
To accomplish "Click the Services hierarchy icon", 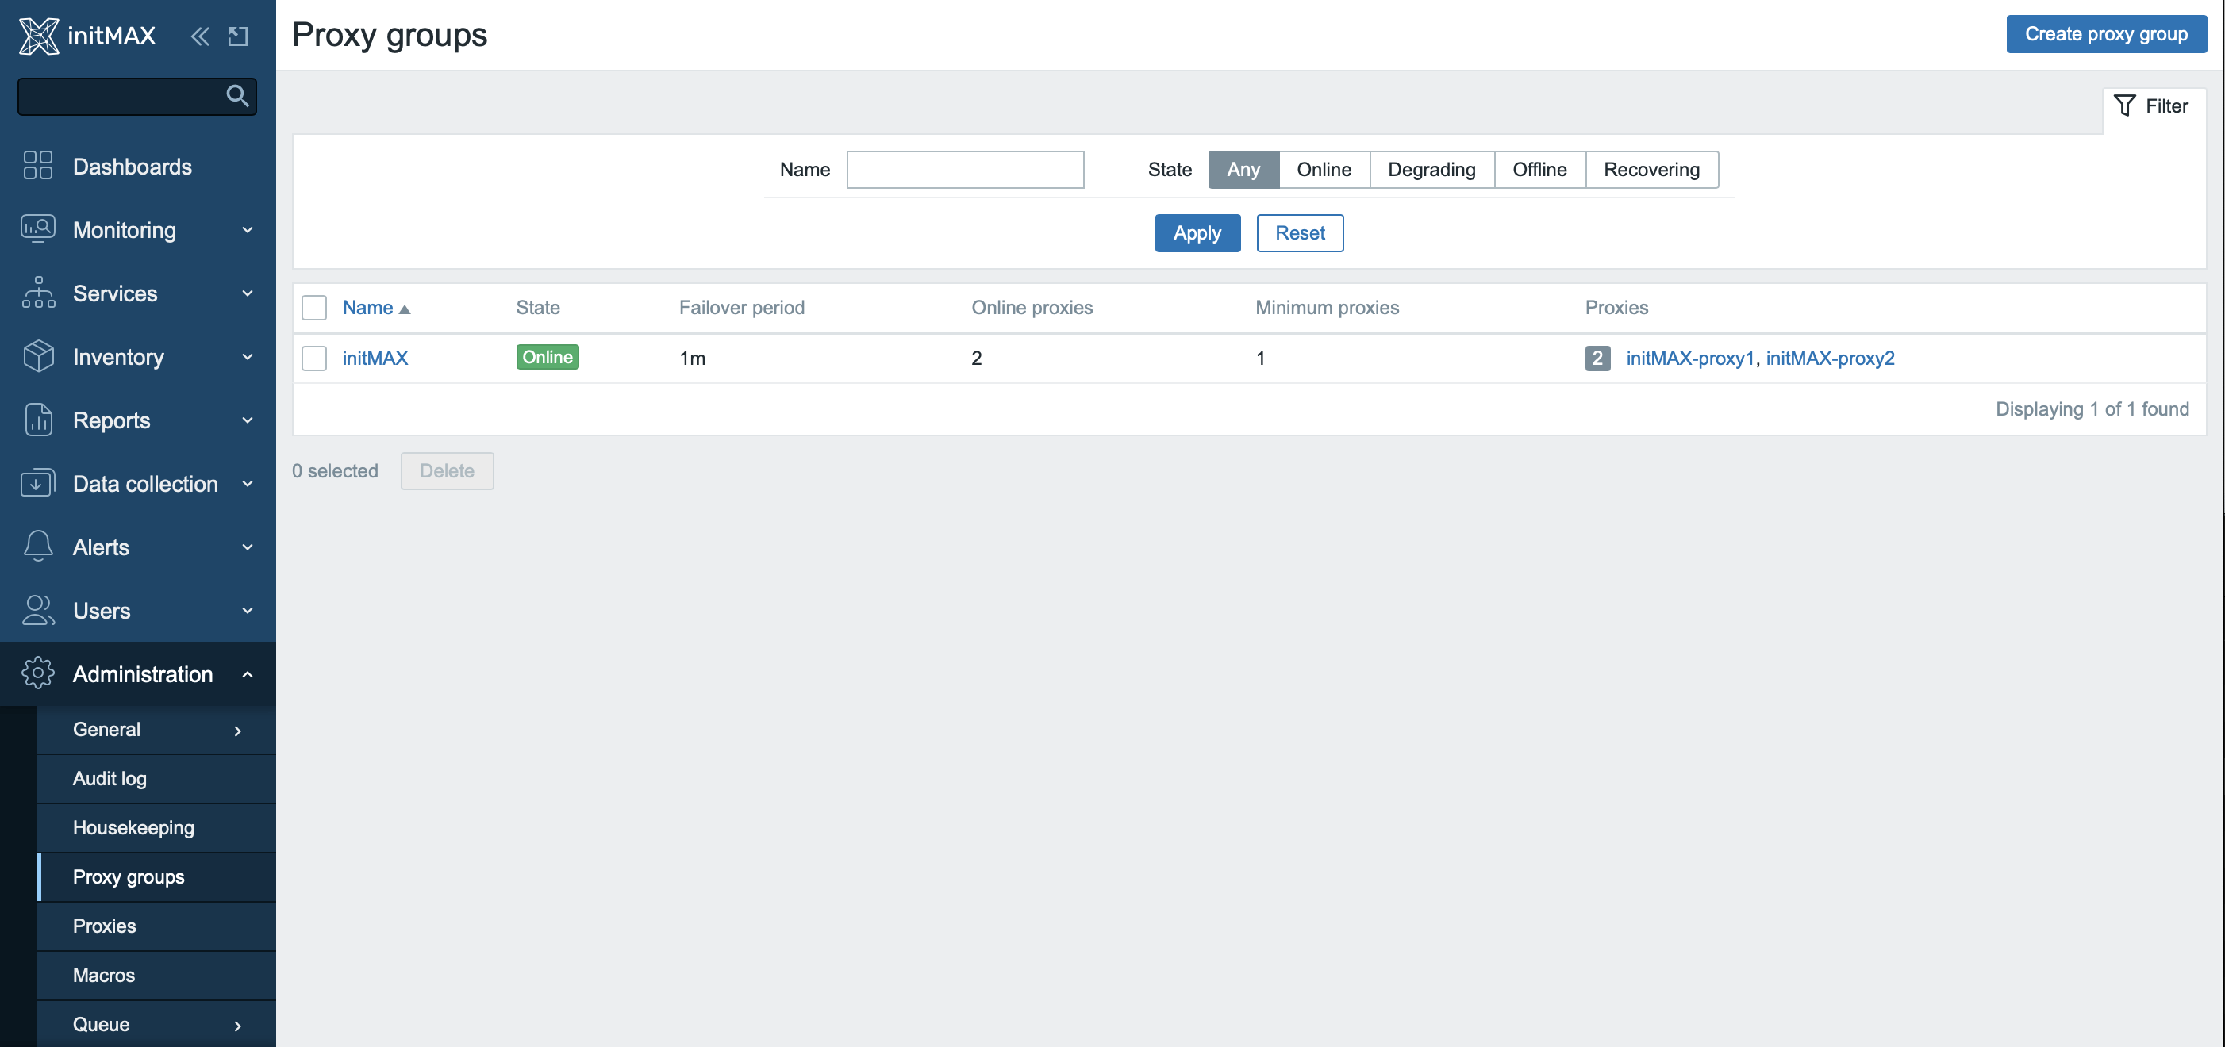I will click(x=38, y=293).
